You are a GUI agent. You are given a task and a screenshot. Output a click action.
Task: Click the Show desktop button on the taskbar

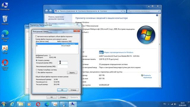tap(189, 104)
